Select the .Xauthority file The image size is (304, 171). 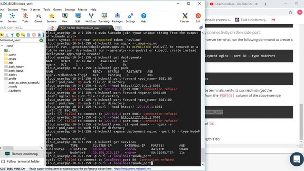[13, 91]
